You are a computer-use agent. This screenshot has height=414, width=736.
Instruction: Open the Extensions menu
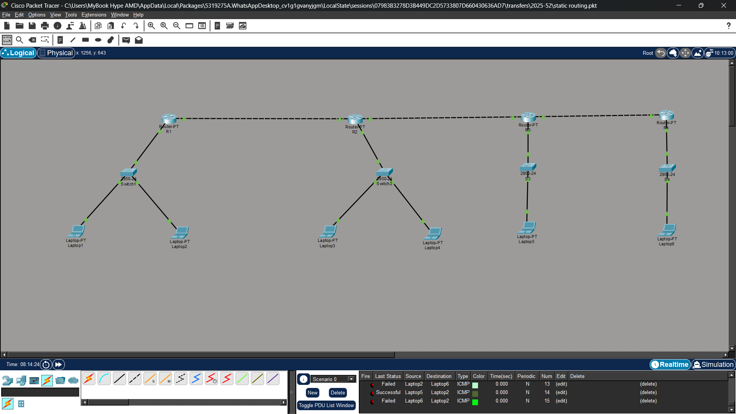94,15
